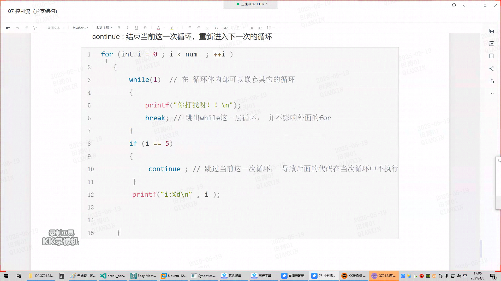
Task: Toggle italic formatting
Action: point(127,28)
